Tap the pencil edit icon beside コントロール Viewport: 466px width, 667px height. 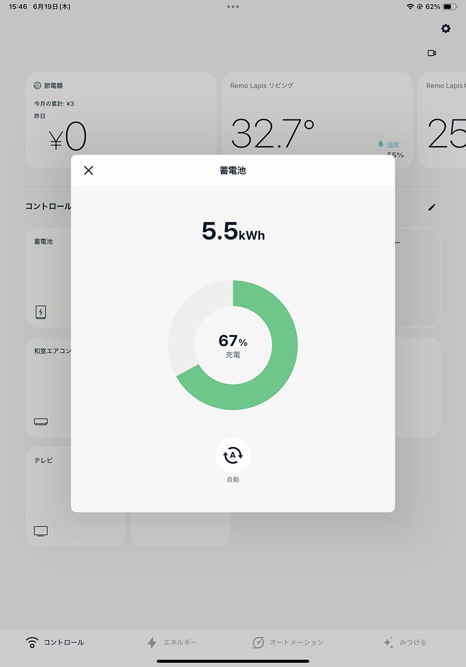pos(432,207)
